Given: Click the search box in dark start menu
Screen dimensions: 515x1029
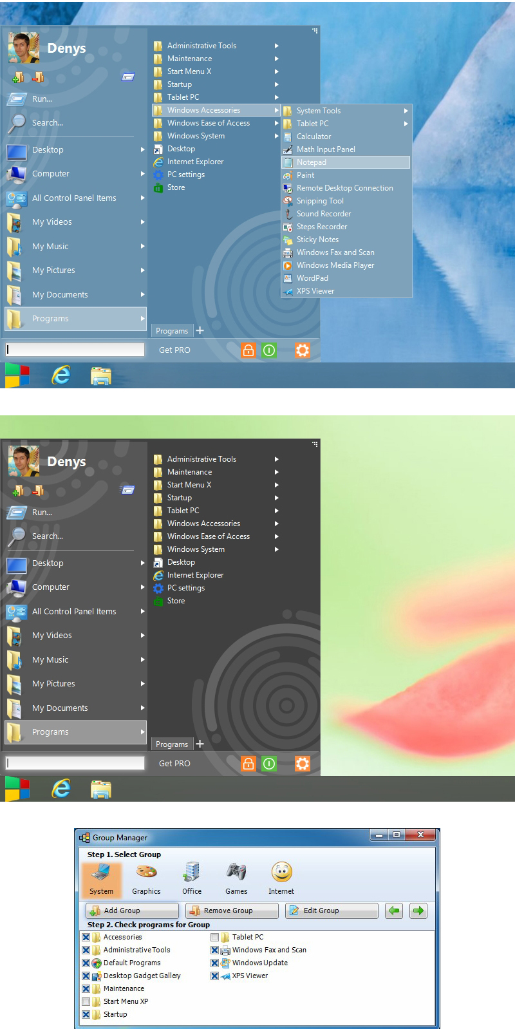Looking at the screenshot, I should (x=75, y=763).
